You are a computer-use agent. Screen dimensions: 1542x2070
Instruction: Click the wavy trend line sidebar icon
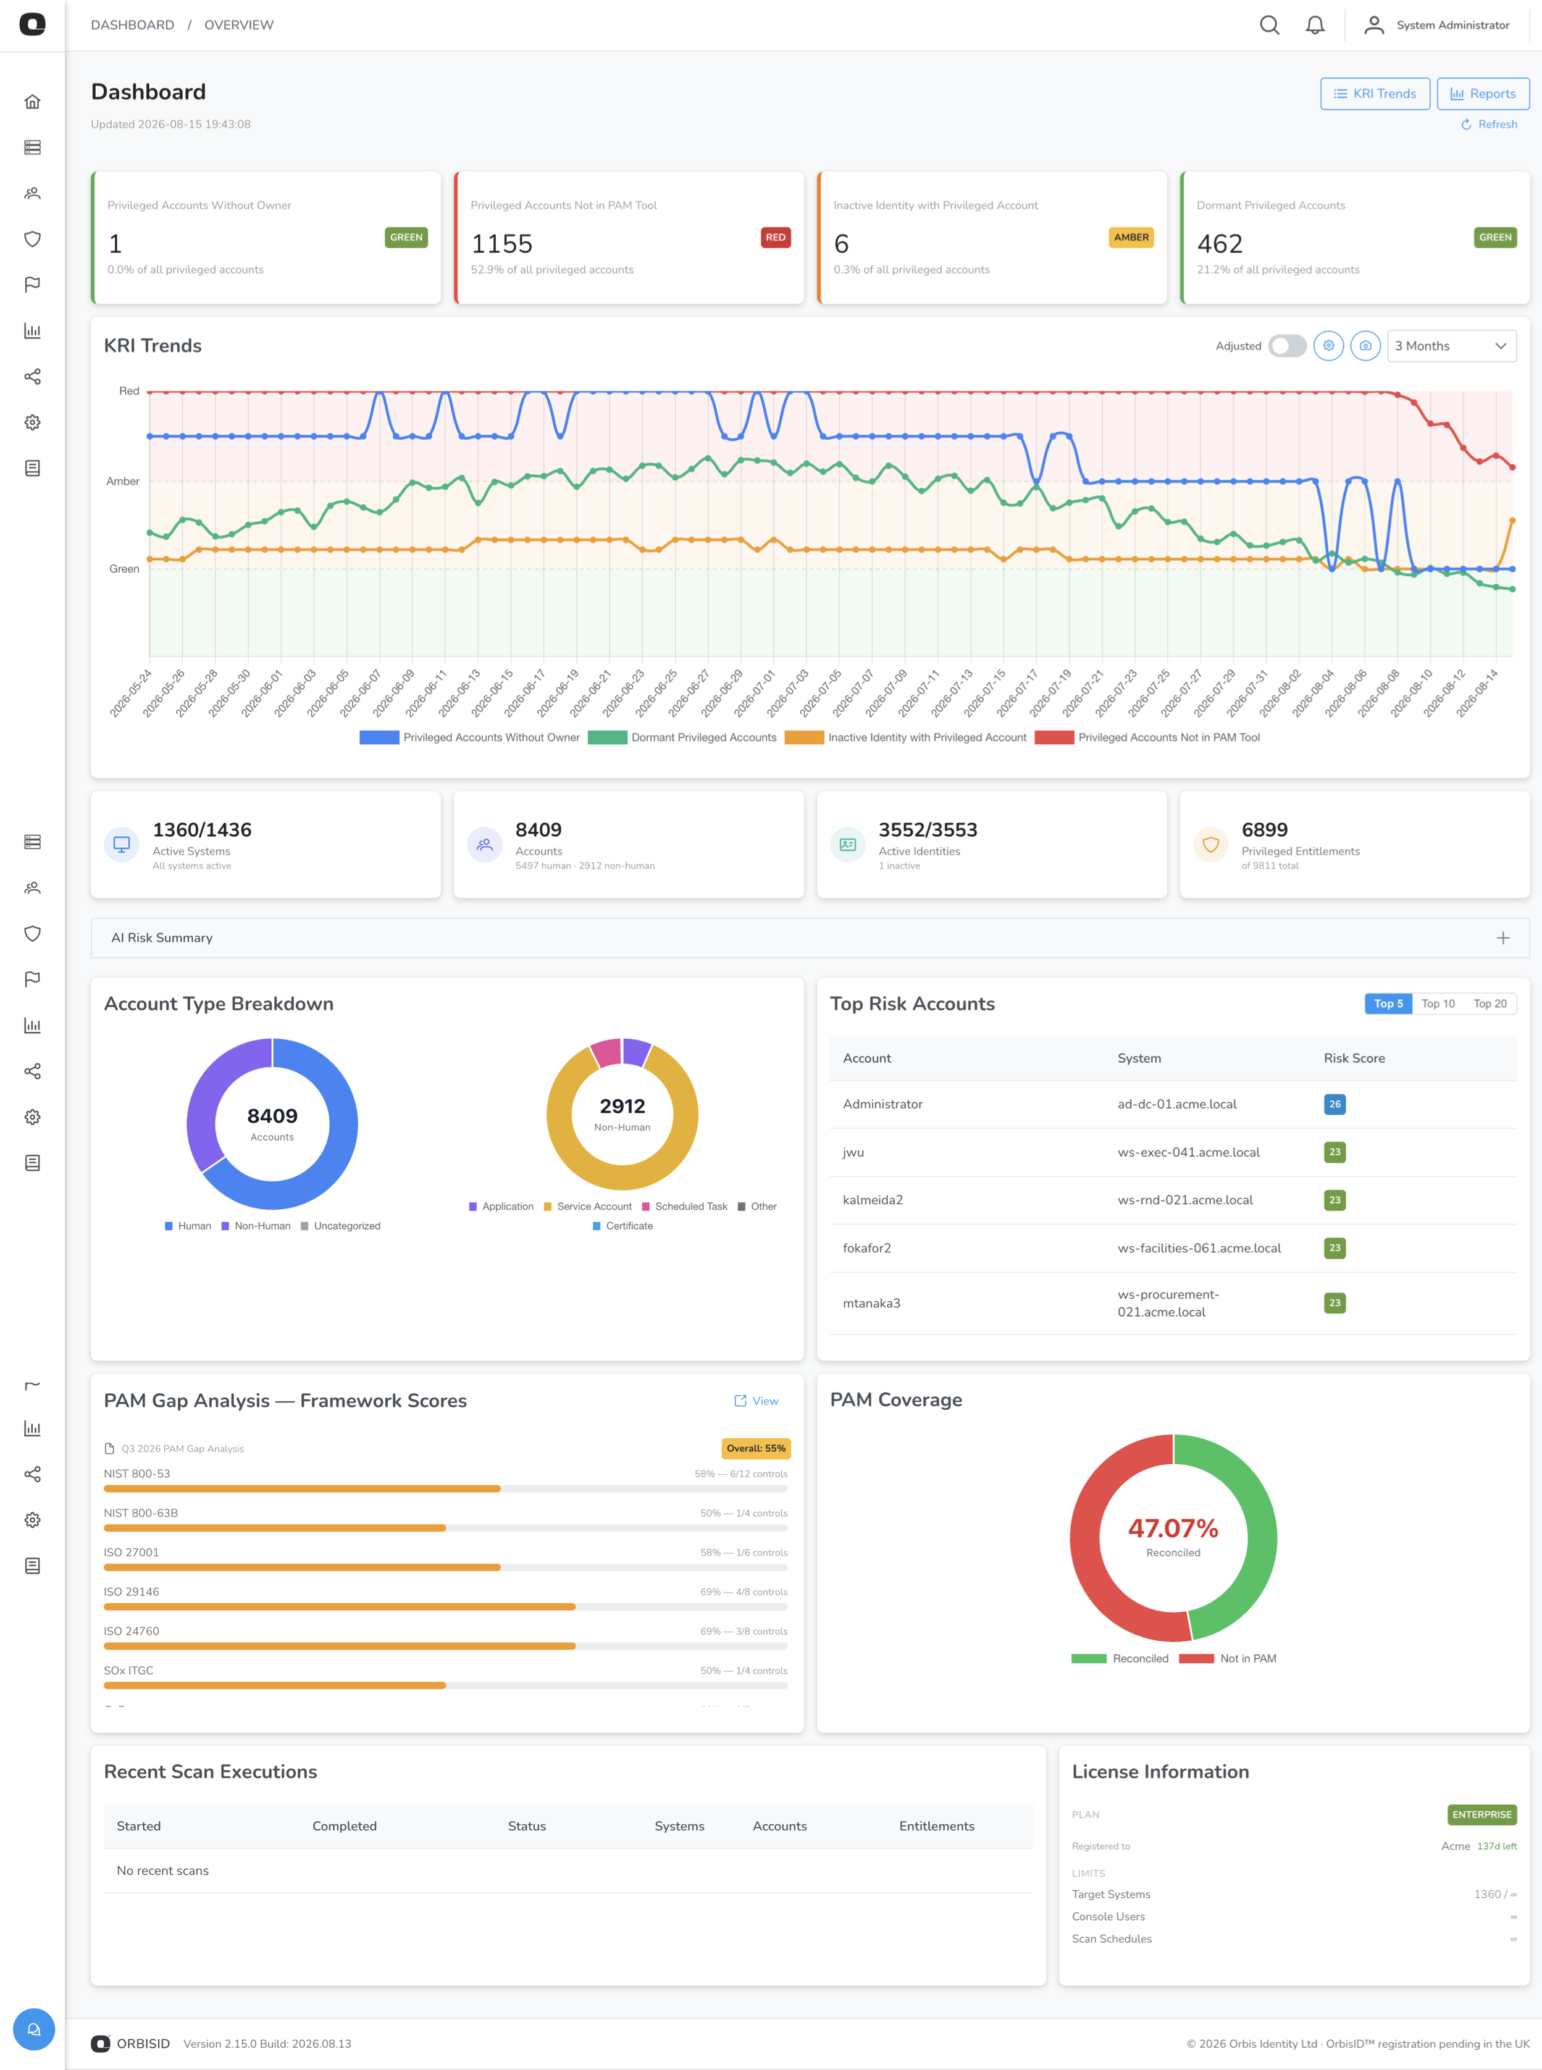[x=33, y=1386]
